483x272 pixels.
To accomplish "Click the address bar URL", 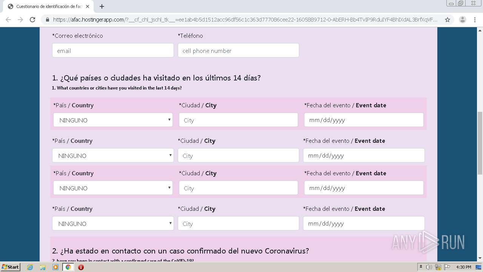I will (245, 20).
